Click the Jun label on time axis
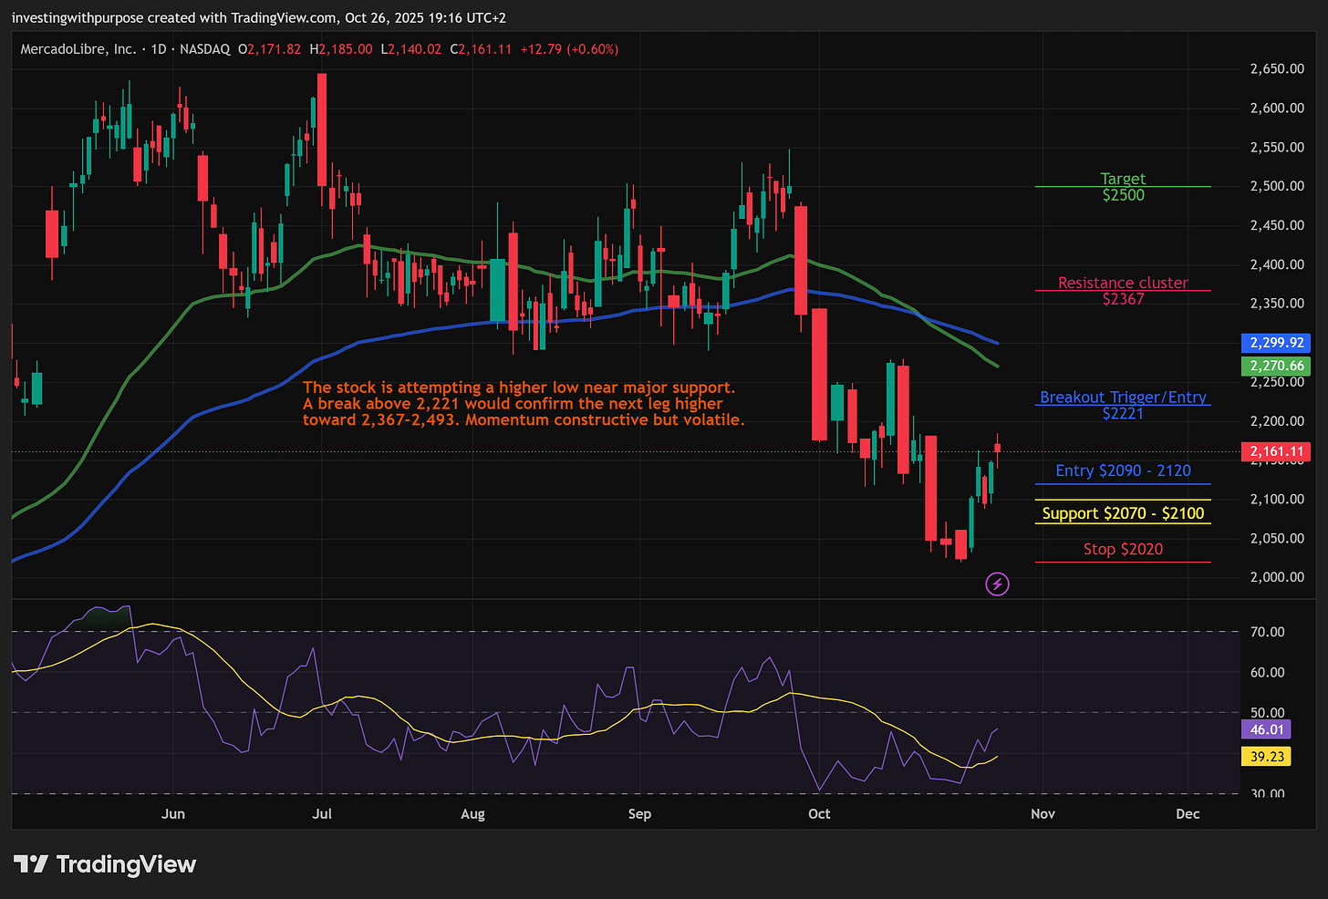 coord(172,813)
